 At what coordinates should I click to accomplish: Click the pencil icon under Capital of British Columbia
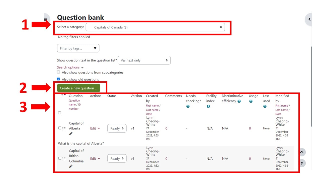pos(71,166)
